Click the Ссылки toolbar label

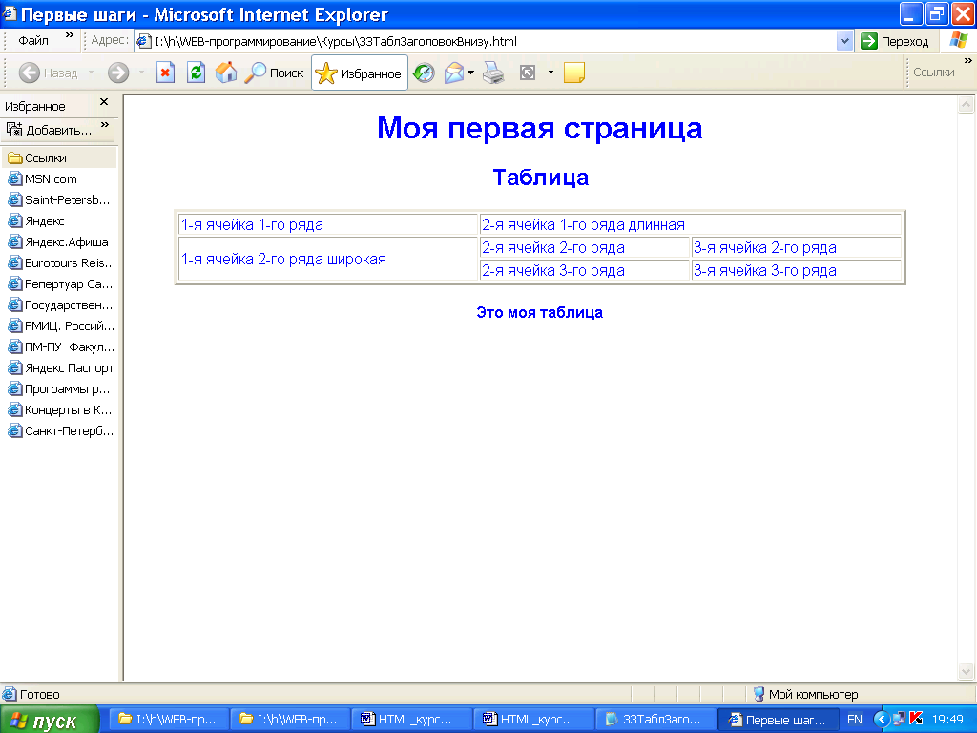coord(933,73)
